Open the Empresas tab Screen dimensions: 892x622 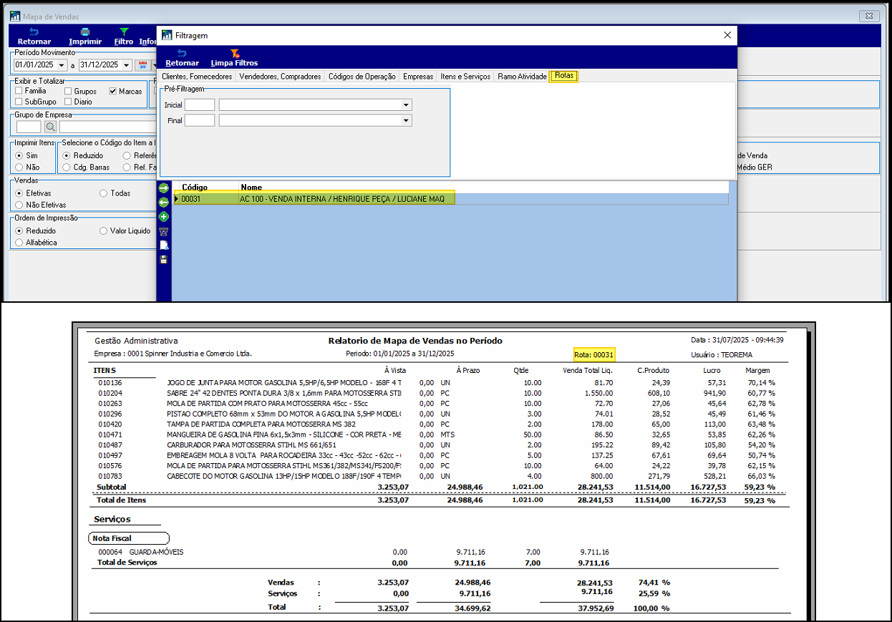418,76
